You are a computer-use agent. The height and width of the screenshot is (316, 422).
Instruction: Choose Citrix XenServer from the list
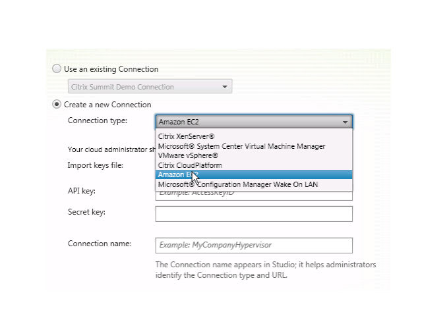(254, 136)
